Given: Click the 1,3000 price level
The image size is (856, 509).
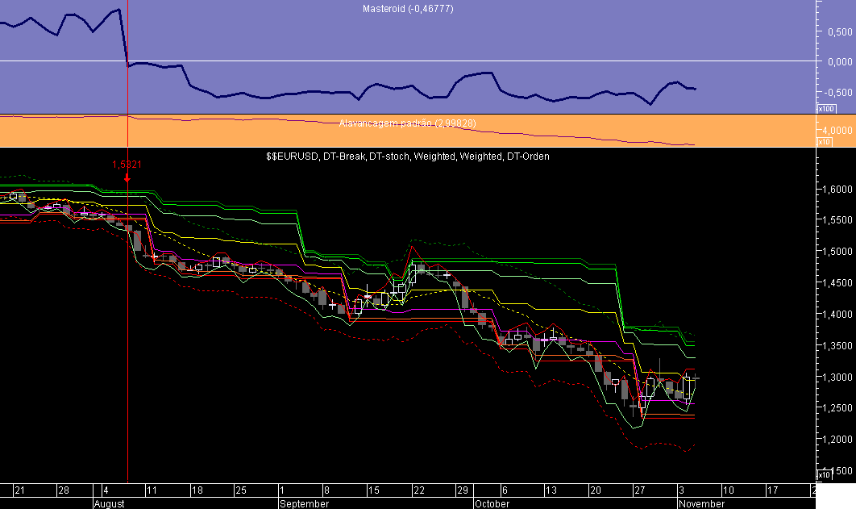Looking at the screenshot, I should pos(838,378).
